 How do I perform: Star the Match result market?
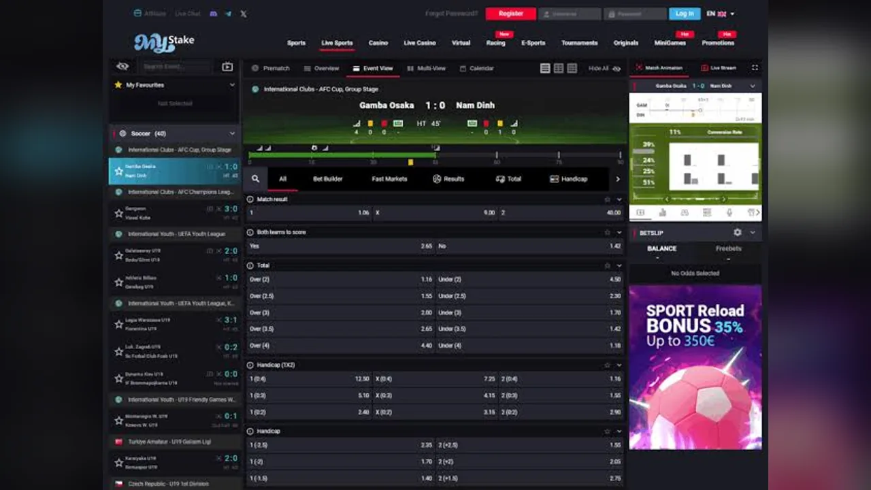607,199
